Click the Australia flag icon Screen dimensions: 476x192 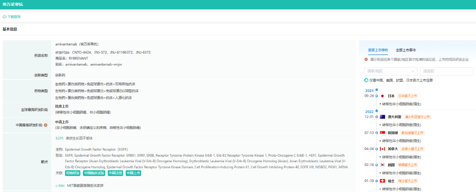[382, 117]
